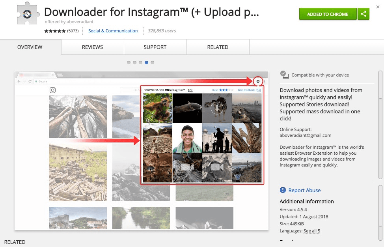
Task: Click the large extension preview screenshot
Action: (142, 150)
